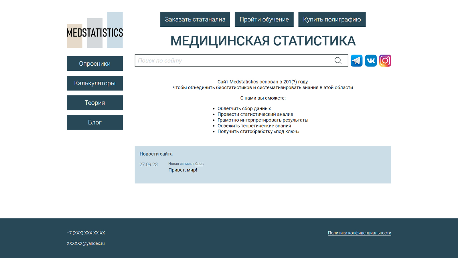
Task: Click list item Провести статистический анализ
Action: point(255,114)
